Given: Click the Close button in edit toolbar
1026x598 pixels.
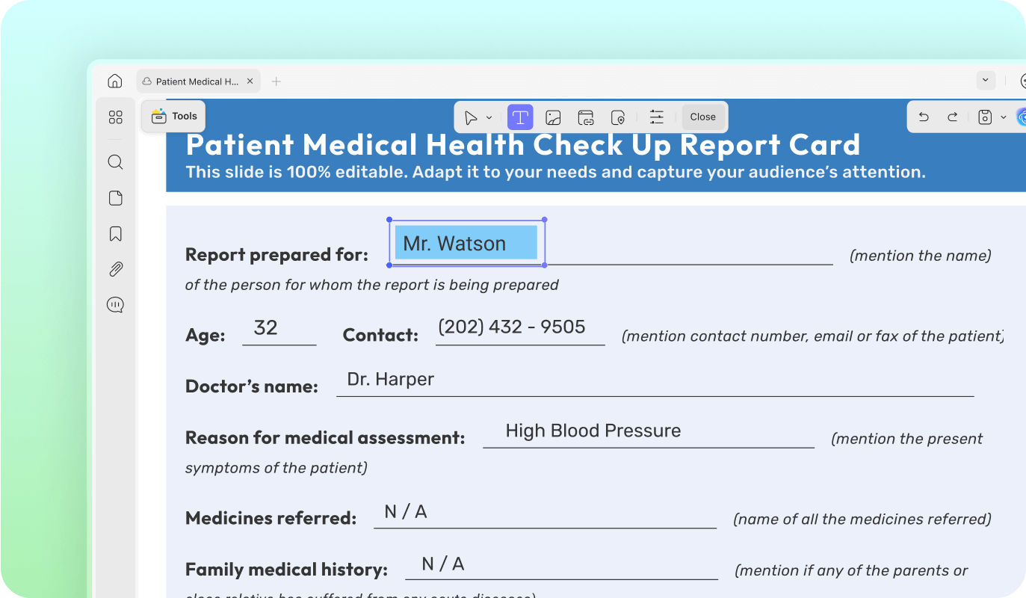Looking at the screenshot, I should (702, 117).
